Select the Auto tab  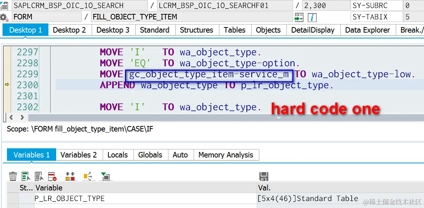click(180, 155)
